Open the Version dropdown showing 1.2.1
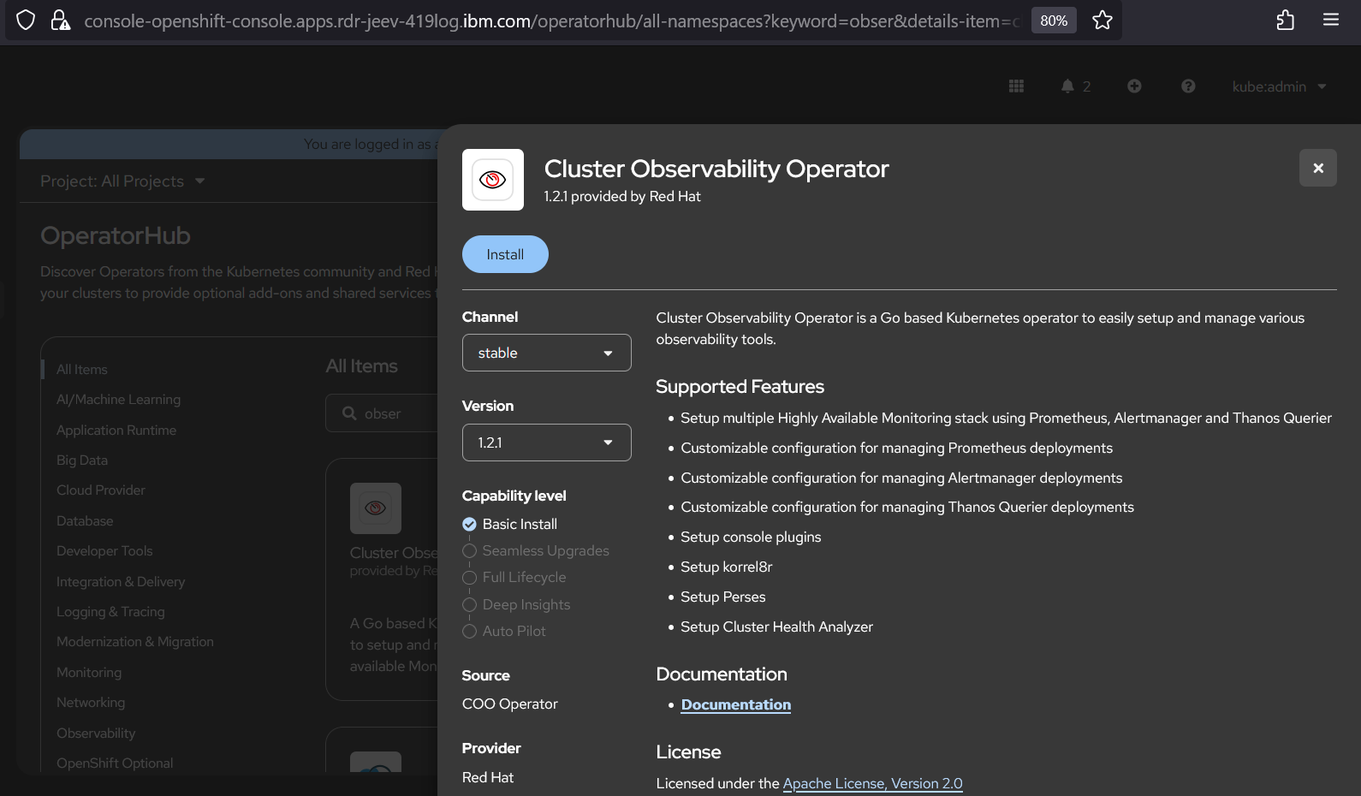 tap(547, 443)
